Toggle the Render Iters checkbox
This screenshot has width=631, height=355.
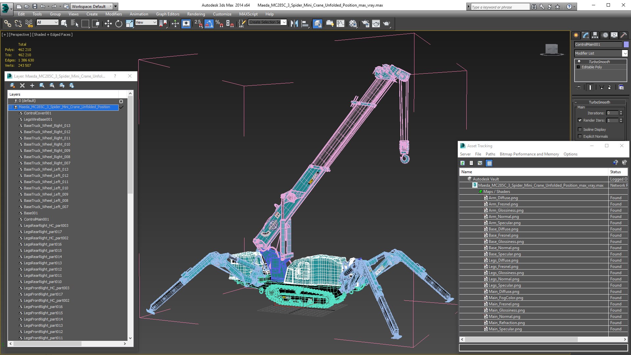580,120
